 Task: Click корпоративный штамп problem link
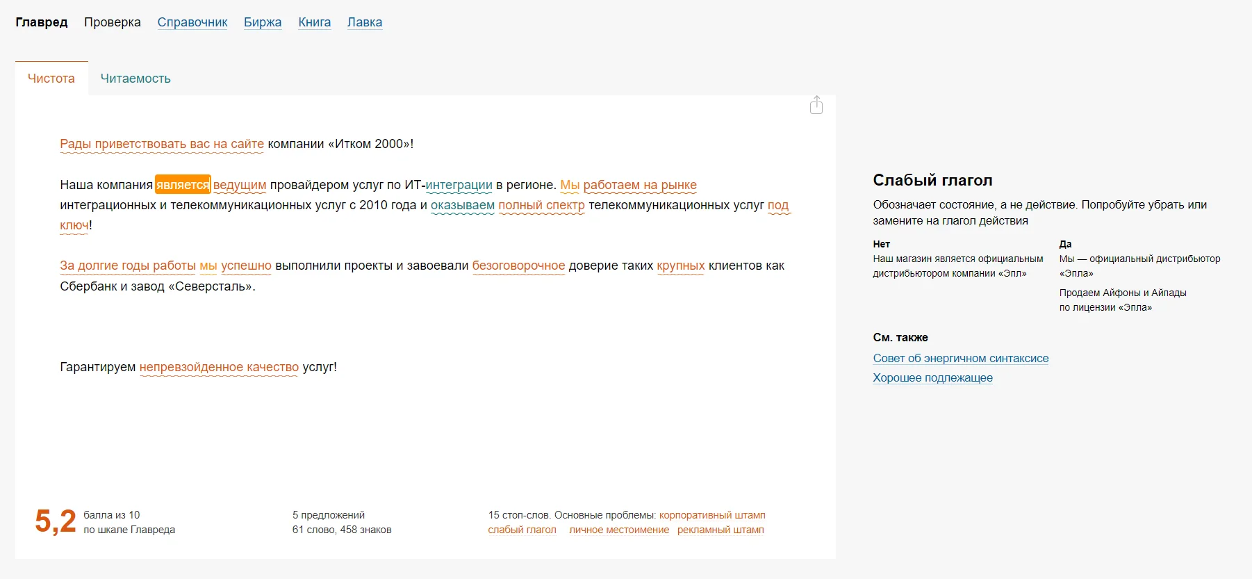[x=712, y=515]
